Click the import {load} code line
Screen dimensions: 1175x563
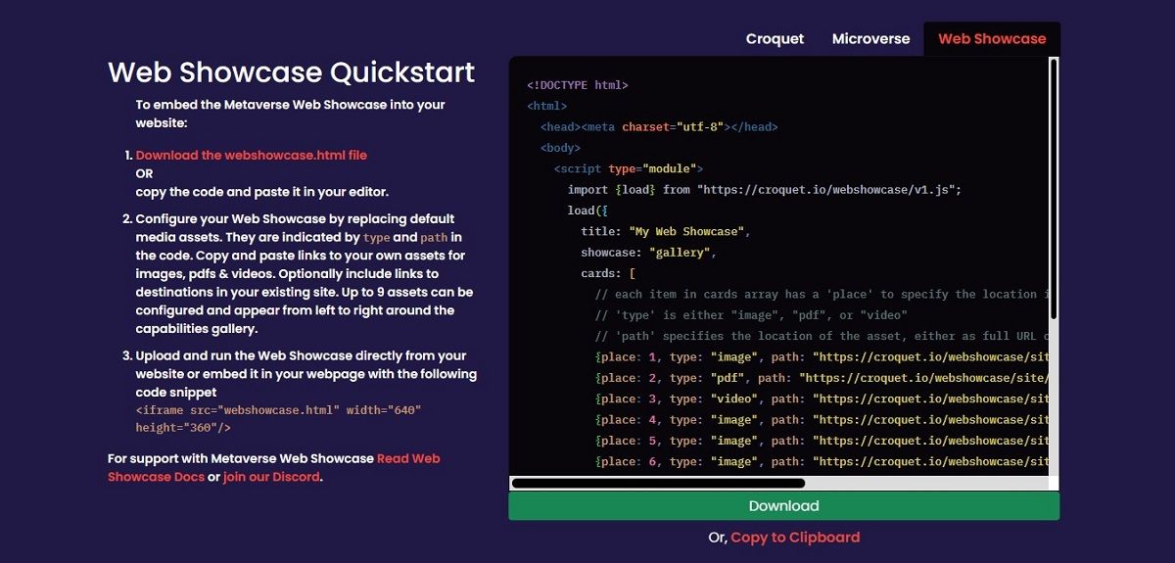coord(764,190)
